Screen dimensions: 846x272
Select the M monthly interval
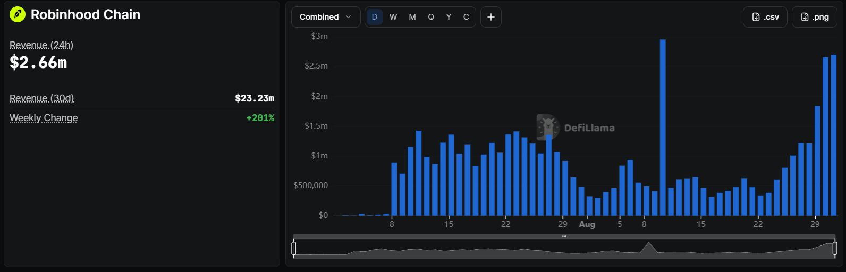point(412,17)
